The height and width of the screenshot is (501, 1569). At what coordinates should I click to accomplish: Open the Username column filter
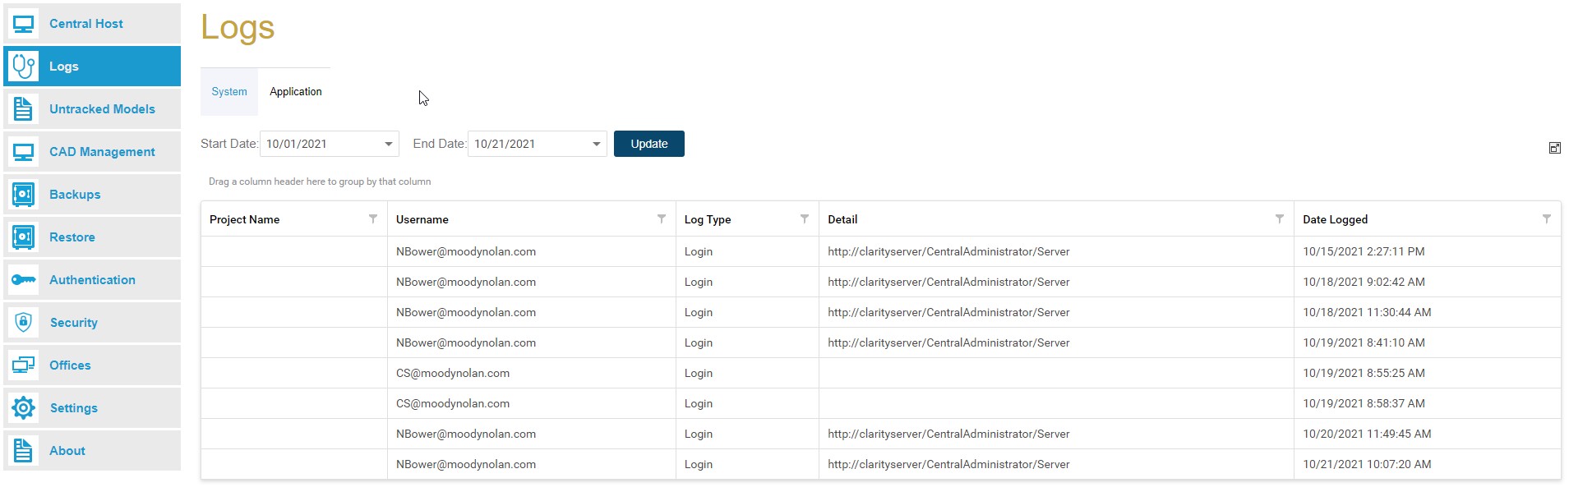click(661, 219)
